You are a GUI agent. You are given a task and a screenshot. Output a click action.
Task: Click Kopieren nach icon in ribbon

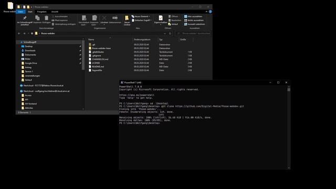point(94,20)
